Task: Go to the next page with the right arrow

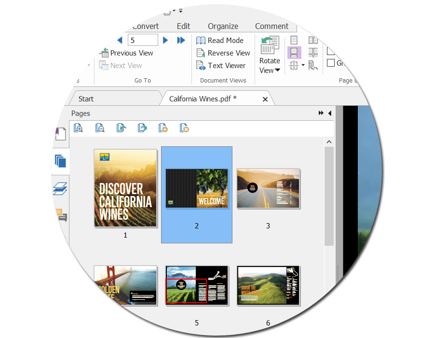Action: (x=165, y=41)
